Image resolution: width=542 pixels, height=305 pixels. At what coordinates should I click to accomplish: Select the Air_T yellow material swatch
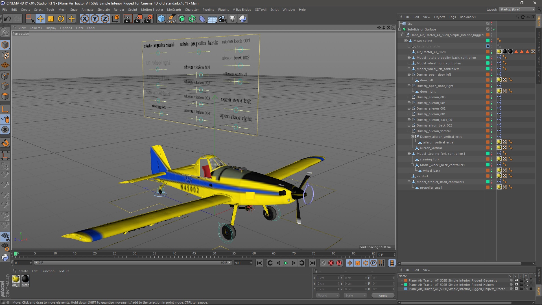point(16,279)
